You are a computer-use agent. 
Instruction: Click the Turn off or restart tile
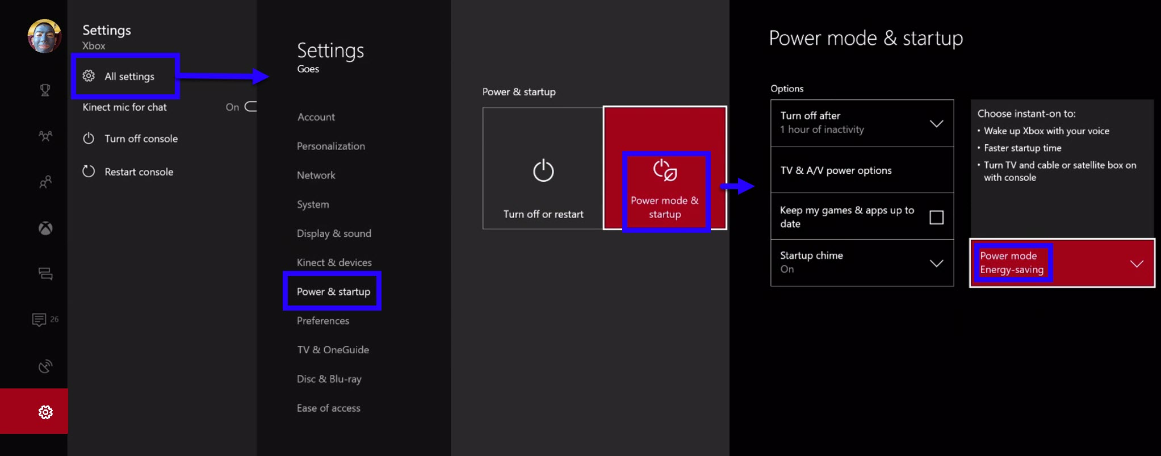pyautogui.click(x=543, y=169)
